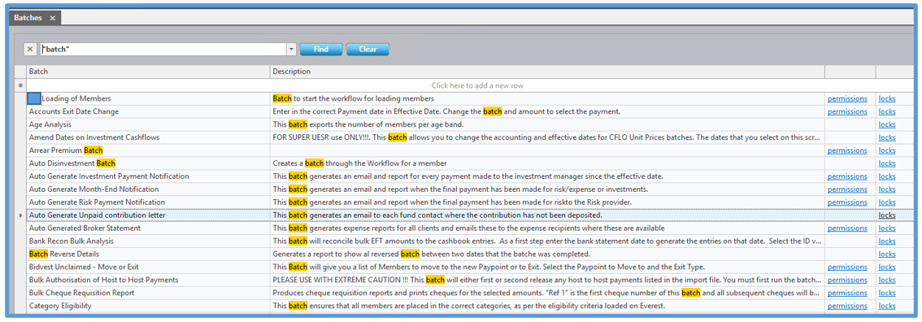Open locks for Auto Generate Unpaid contribution letter
The width and height of the screenshot is (922, 322).
pos(887,215)
